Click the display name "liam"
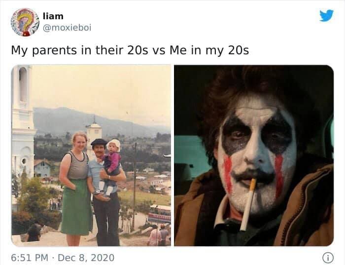Screen dimensions: 345x265 pyautogui.click(x=53, y=16)
